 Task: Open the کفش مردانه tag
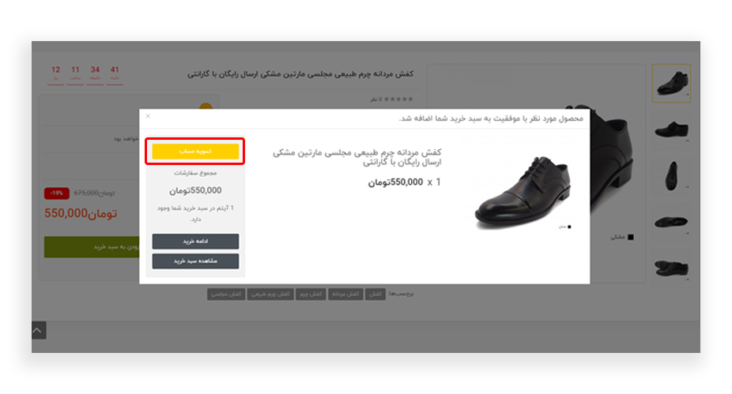point(345,294)
